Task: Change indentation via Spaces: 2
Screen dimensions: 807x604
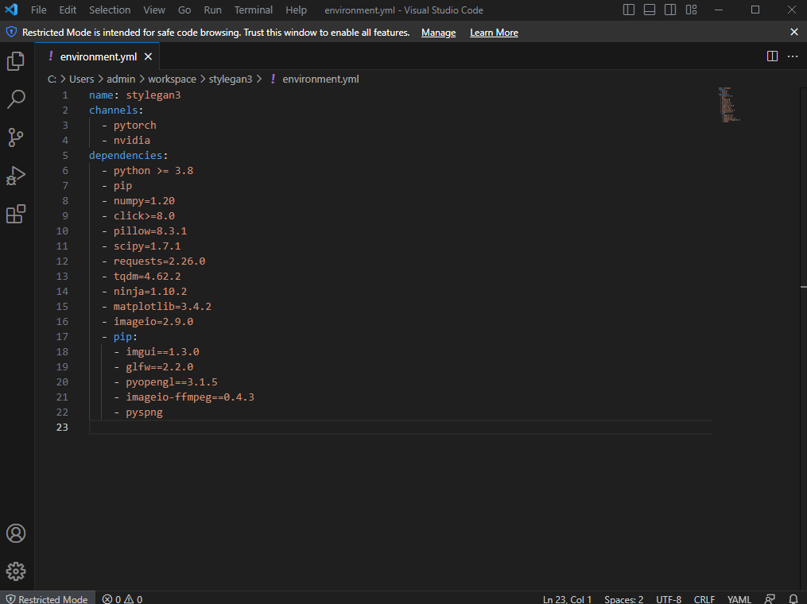Action: 624,599
